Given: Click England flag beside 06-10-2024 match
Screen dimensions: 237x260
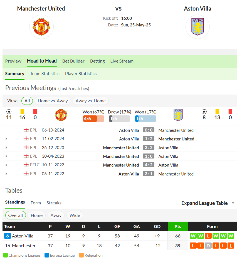Looking at the screenshot, I should click(26, 130).
